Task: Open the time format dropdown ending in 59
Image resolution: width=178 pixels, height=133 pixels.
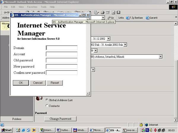Action: pyautogui.click(x=96, y=50)
